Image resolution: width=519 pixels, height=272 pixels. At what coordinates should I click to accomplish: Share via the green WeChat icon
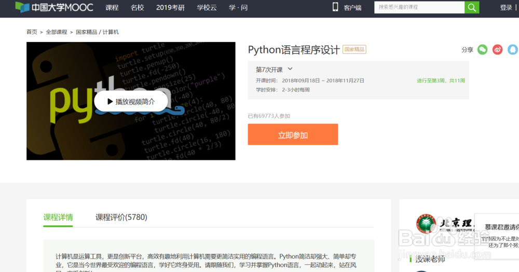pyautogui.click(x=482, y=50)
